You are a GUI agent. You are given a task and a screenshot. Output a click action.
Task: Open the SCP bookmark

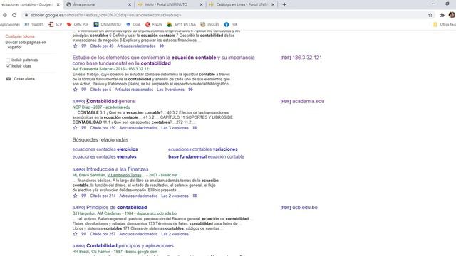(x=56, y=25)
